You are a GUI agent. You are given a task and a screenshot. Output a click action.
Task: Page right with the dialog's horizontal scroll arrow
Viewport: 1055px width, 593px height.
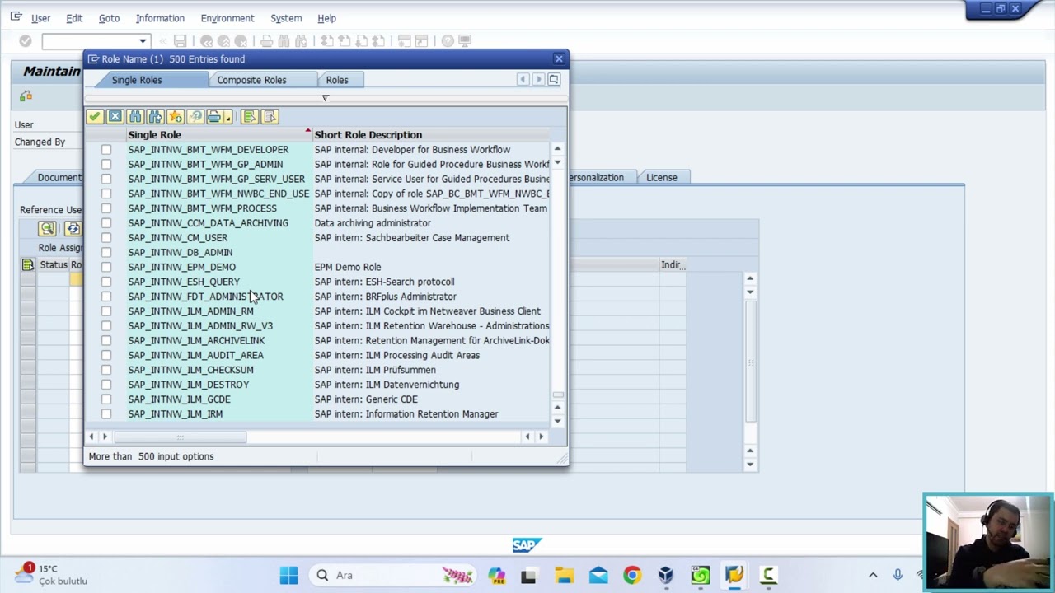[x=541, y=437]
